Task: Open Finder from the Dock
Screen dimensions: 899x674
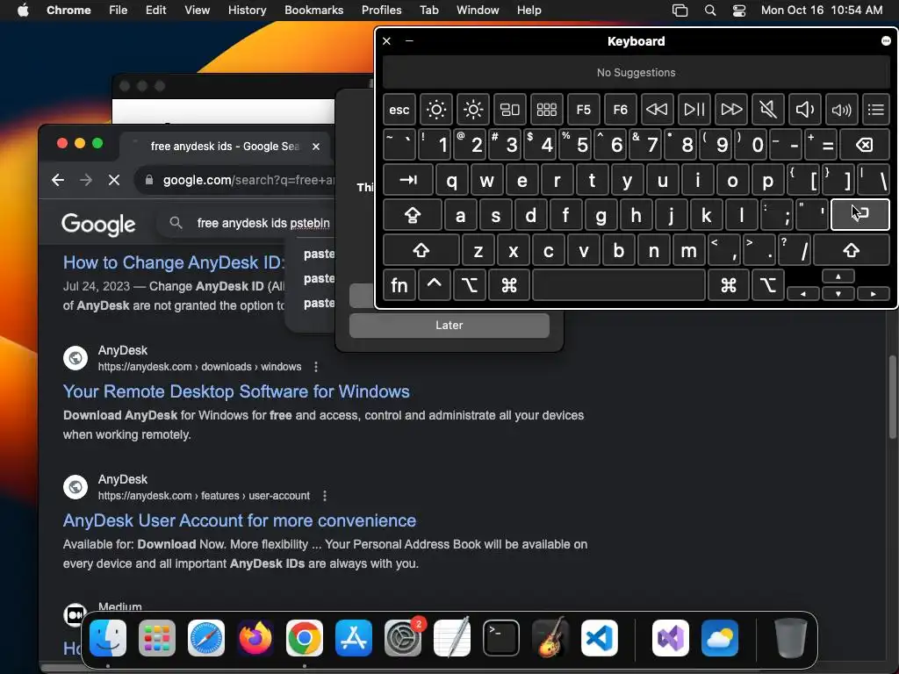Action: [108, 638]
